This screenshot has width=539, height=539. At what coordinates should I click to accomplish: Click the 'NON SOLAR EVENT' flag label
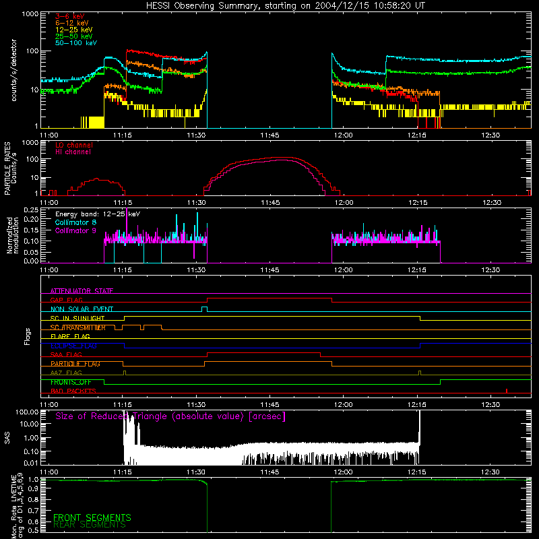point(82,309)
